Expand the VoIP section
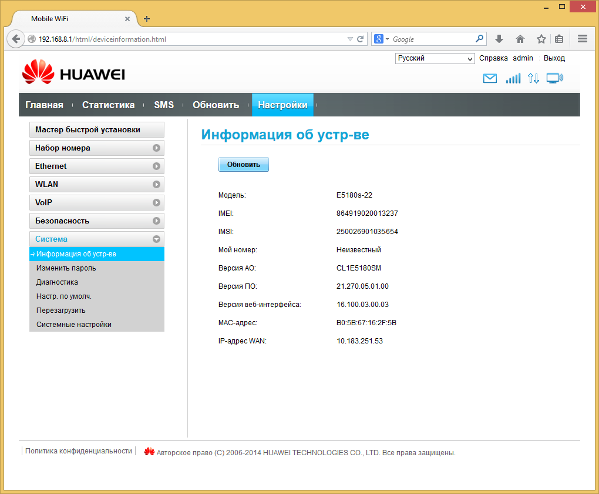Viewport: 599px width, 494px height. coord(97,203)
